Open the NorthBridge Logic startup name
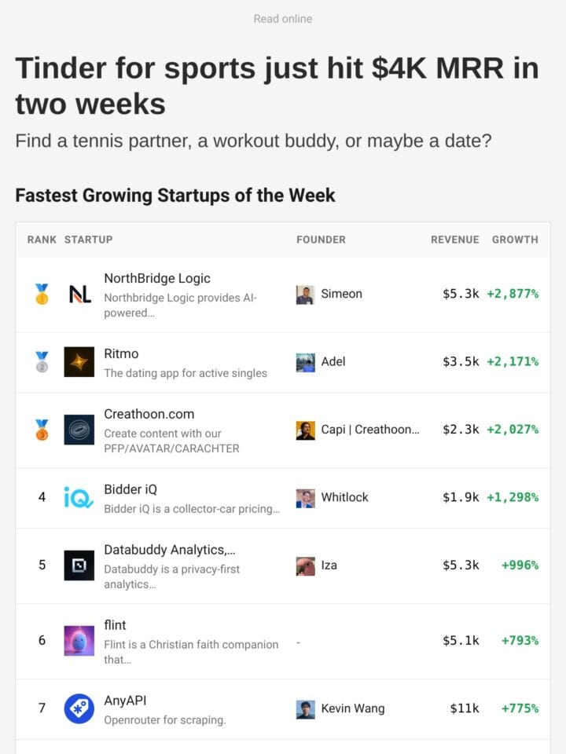This screenshot has height=754, width=566. point(157,278)
